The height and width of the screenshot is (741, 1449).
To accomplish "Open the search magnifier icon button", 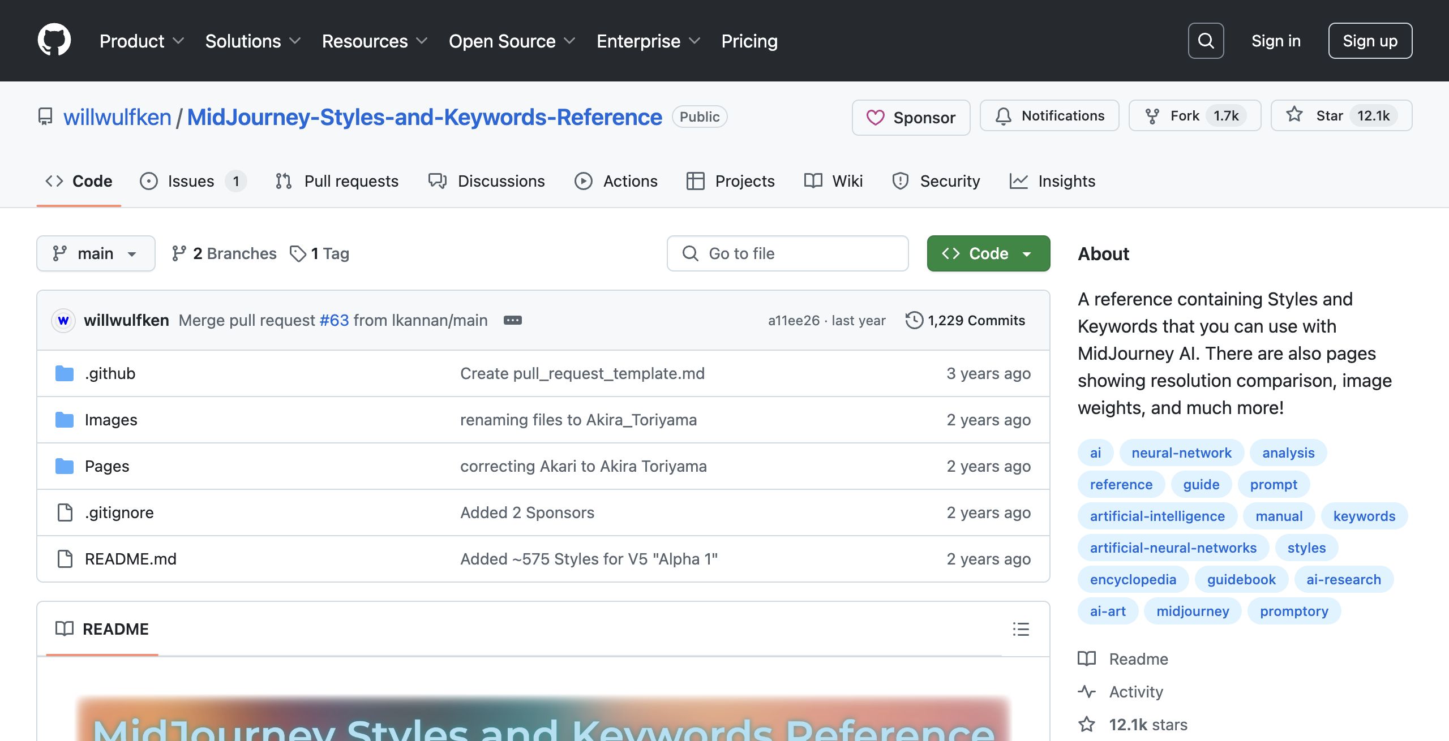I will (x=1206, y=41).
